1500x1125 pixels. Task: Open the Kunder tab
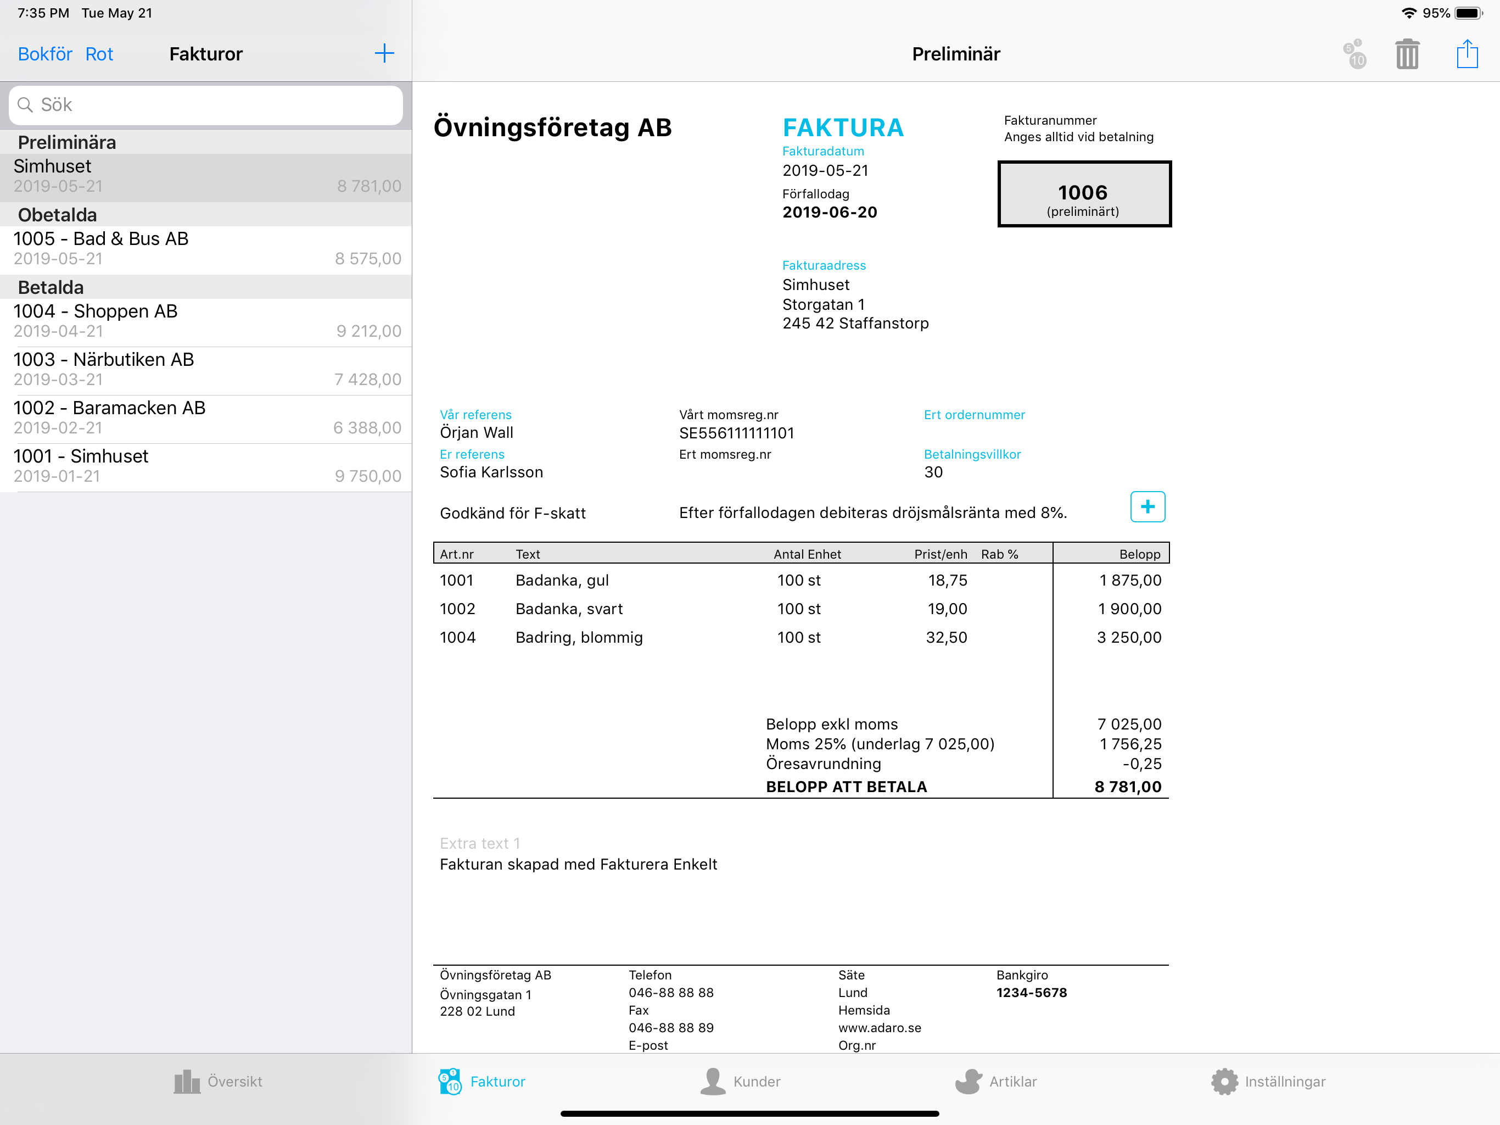coord(741,1082)
